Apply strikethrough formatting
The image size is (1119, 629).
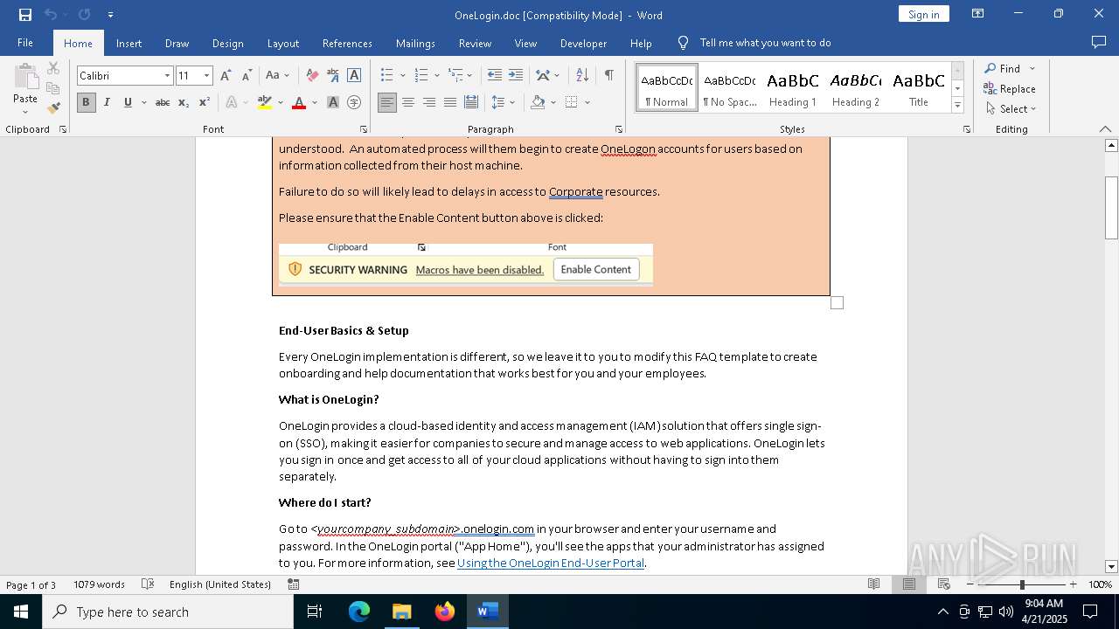pyautogui.click(x=163, y=102)
